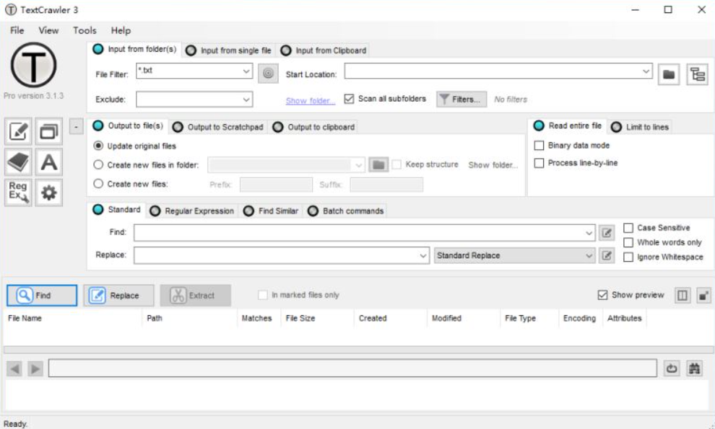Expand the Exclude dropdown list
This screenshot has width=715, height=429.
pos(246,99)
